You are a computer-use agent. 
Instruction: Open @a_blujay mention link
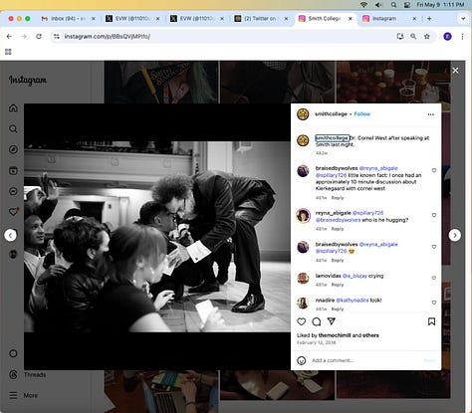(354, 276)
